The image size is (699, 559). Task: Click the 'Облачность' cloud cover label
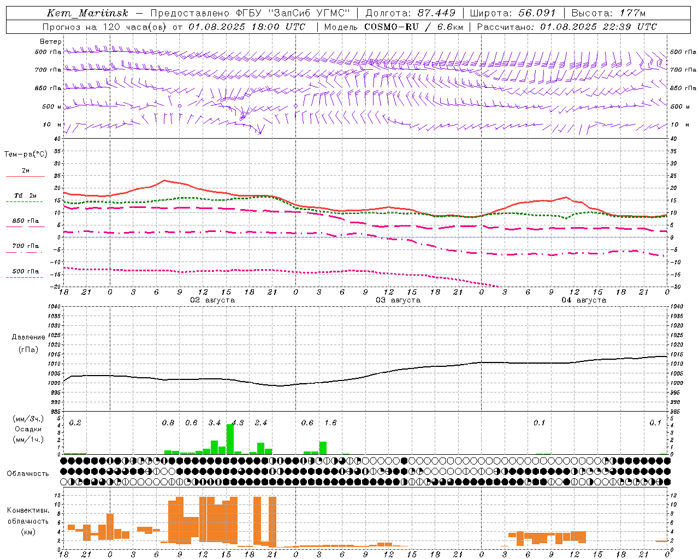(x=28, y=474)
